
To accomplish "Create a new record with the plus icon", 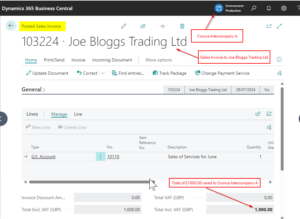I will point(162,26).
